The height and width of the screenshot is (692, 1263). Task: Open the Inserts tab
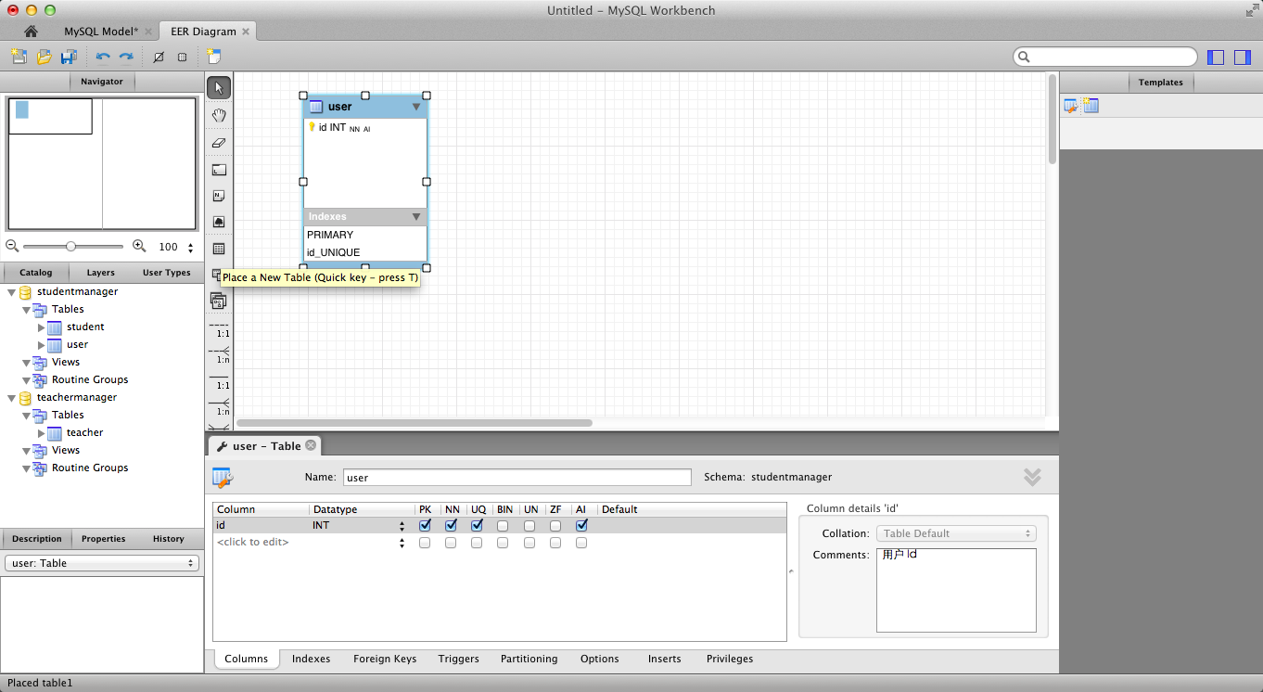click(665, 659)
